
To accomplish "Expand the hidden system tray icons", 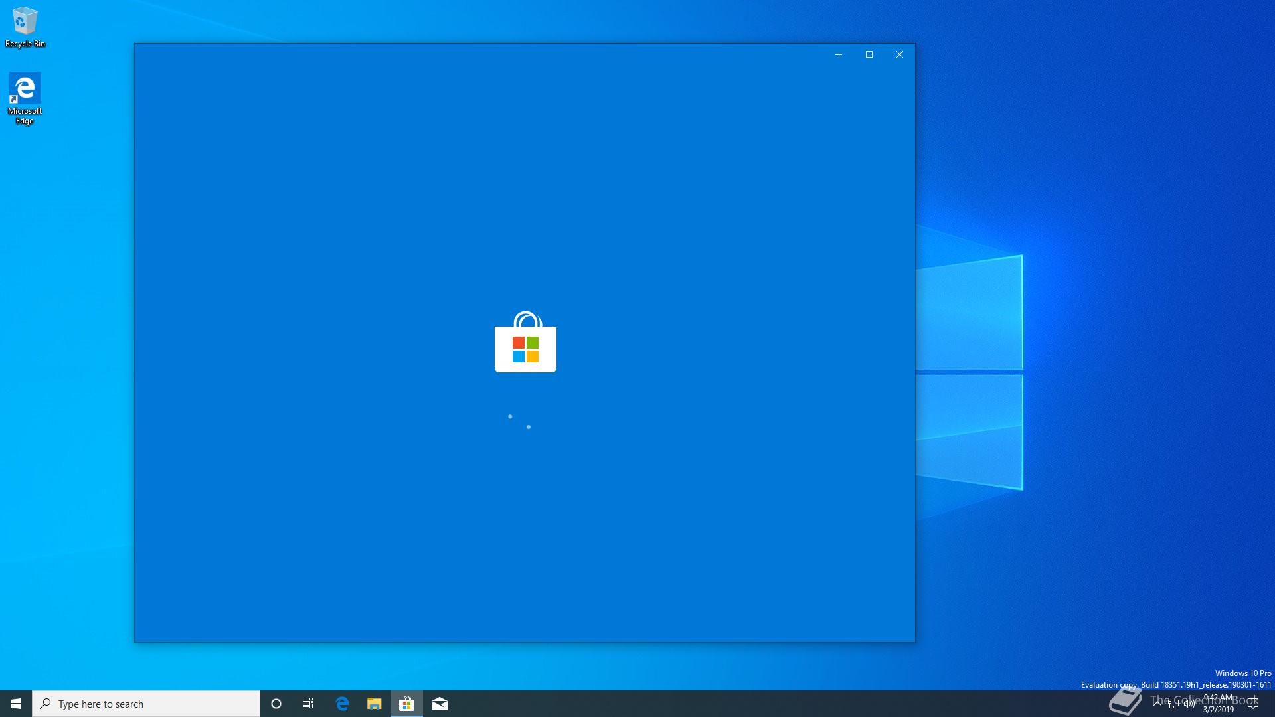I will point(1157,703).
